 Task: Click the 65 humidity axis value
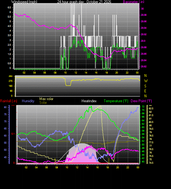5,128
